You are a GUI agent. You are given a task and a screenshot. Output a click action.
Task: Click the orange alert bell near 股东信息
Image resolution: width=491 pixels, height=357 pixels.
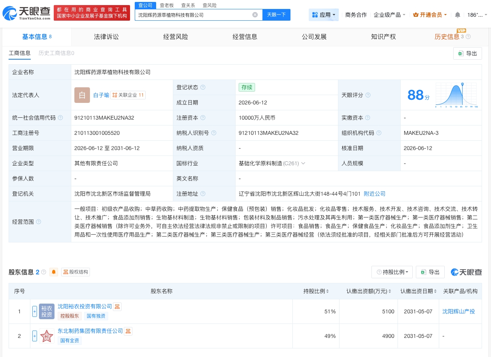[54, 272]
